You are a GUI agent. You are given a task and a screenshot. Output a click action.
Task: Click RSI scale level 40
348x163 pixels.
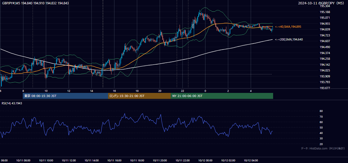click(321, 133)
